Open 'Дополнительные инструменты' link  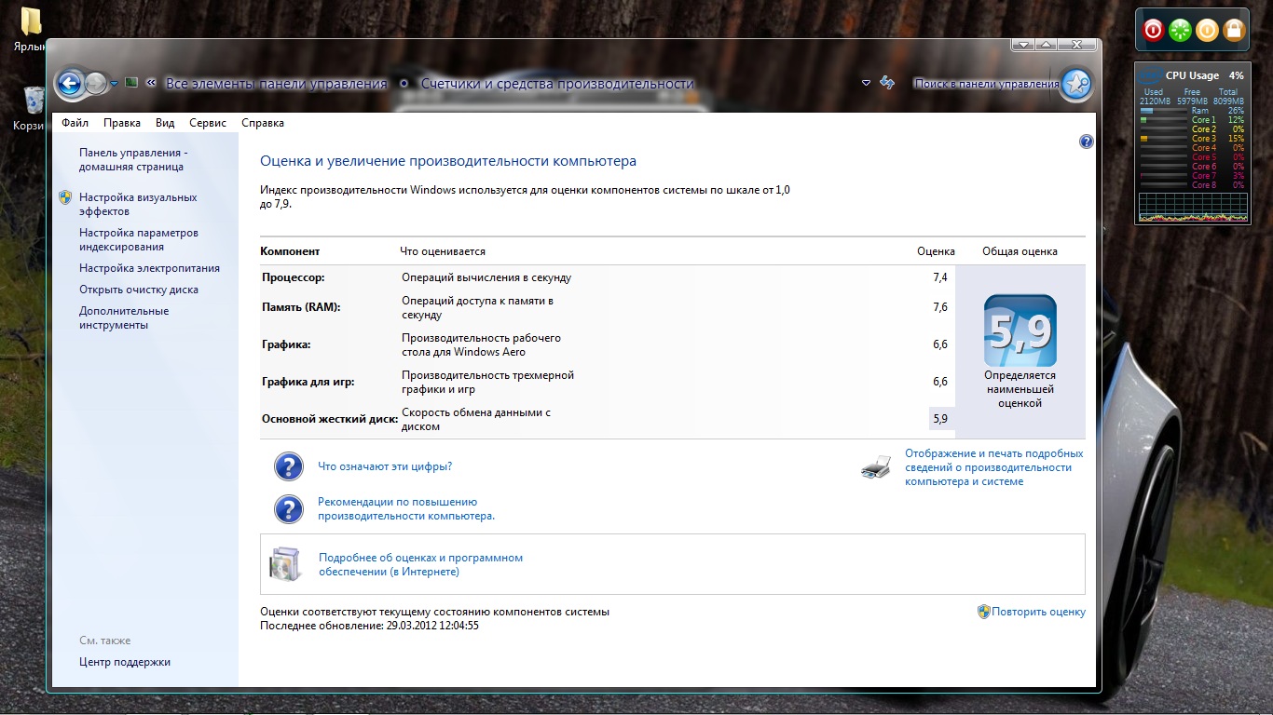point(124,318)
